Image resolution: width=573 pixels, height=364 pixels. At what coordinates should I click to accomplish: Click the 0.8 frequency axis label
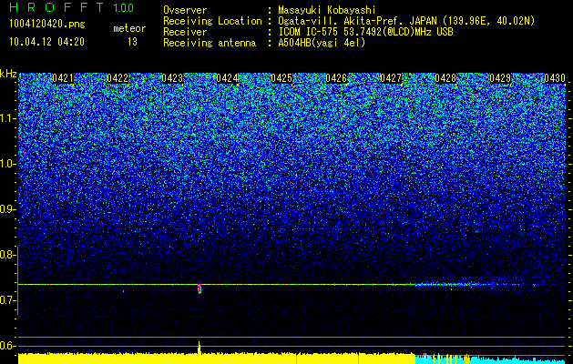coord(7,255)
